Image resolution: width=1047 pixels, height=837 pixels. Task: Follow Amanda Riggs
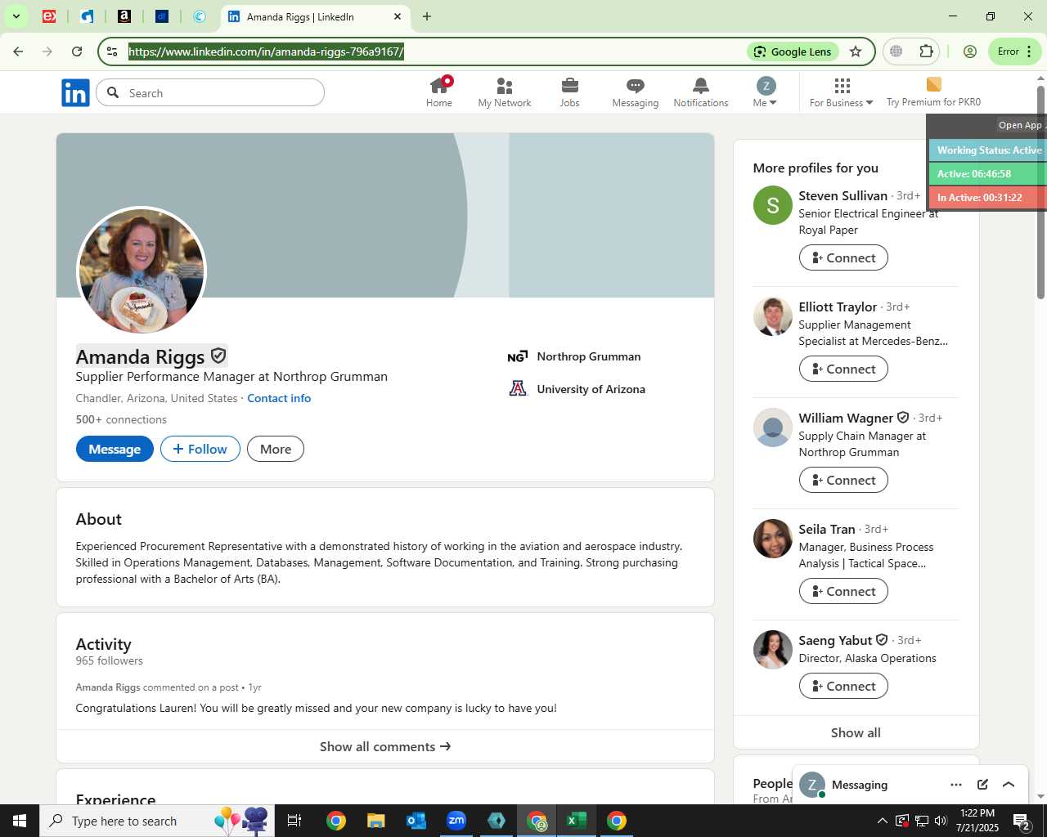point(200,449)
